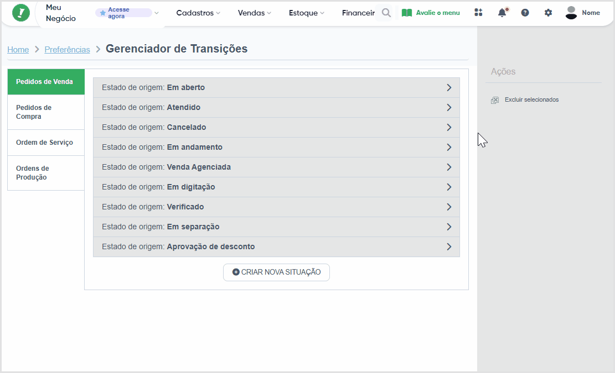Open the Vendas menu
The height and width of the screenshot is (373, 615).
(x=254, y=13)
